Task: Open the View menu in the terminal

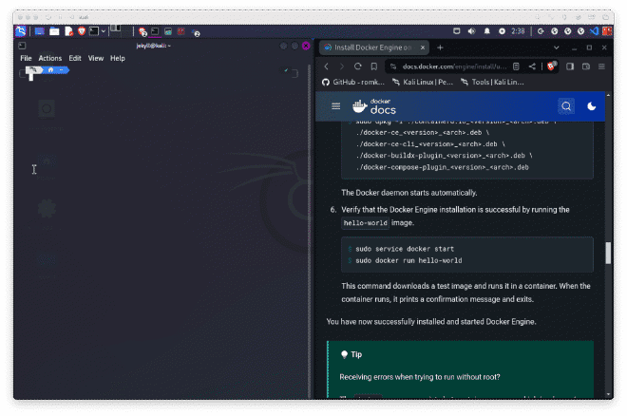Action: pos(96,58)
